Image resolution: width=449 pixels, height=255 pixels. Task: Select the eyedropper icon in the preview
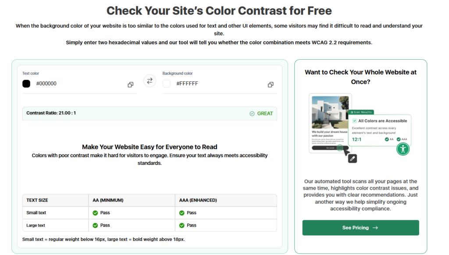[352, 159]
